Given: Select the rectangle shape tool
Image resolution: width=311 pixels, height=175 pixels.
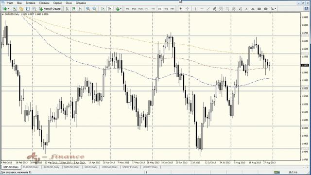Looking at the screenshot, I should [x=259, y=9].
